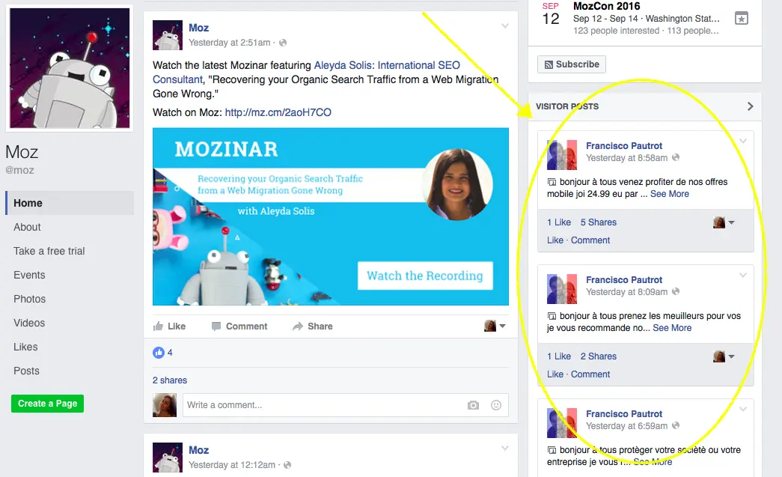Click the blue like reaction icon showing 4
782x477 pixels.
(159, 353)
